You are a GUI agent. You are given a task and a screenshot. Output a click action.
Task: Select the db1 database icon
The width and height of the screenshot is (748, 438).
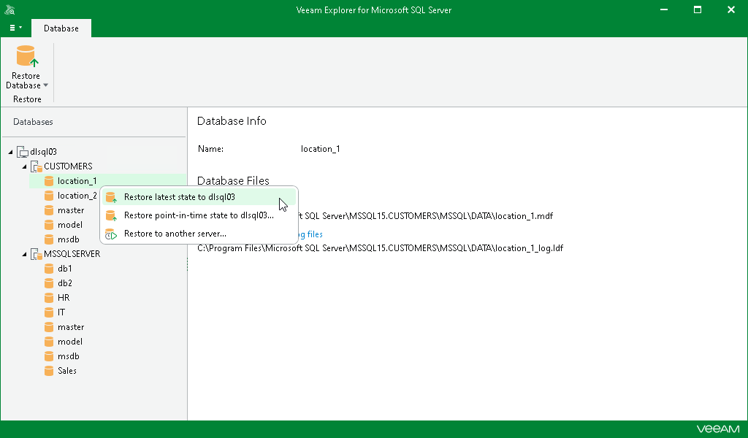tap(48, 268)
